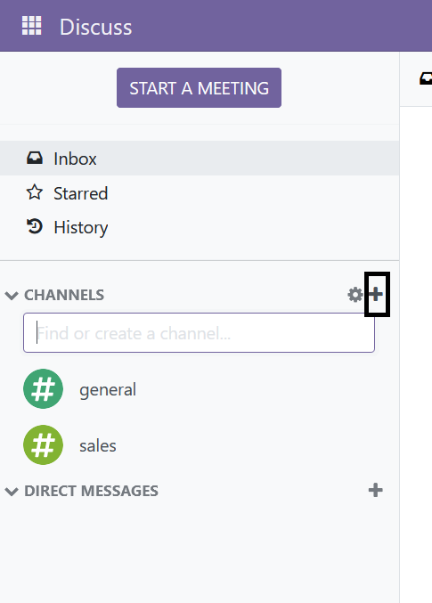Screen dimensions: 432x603
Task: Open channel settings gear icon
Action: (355, 295)
